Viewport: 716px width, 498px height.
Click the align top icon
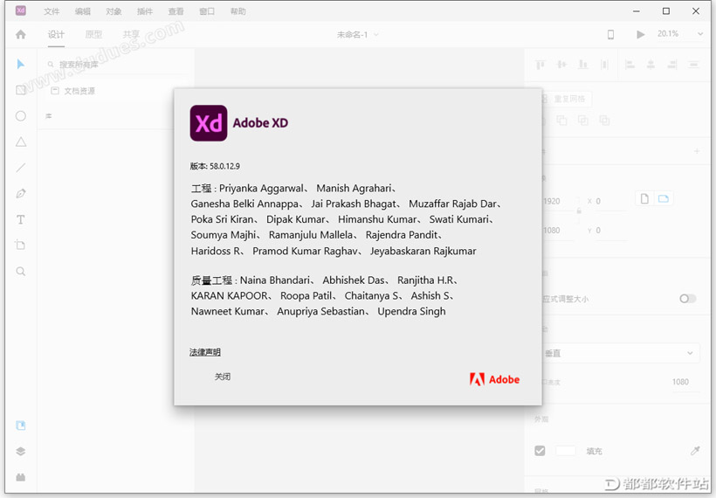[x=540, y=65]
